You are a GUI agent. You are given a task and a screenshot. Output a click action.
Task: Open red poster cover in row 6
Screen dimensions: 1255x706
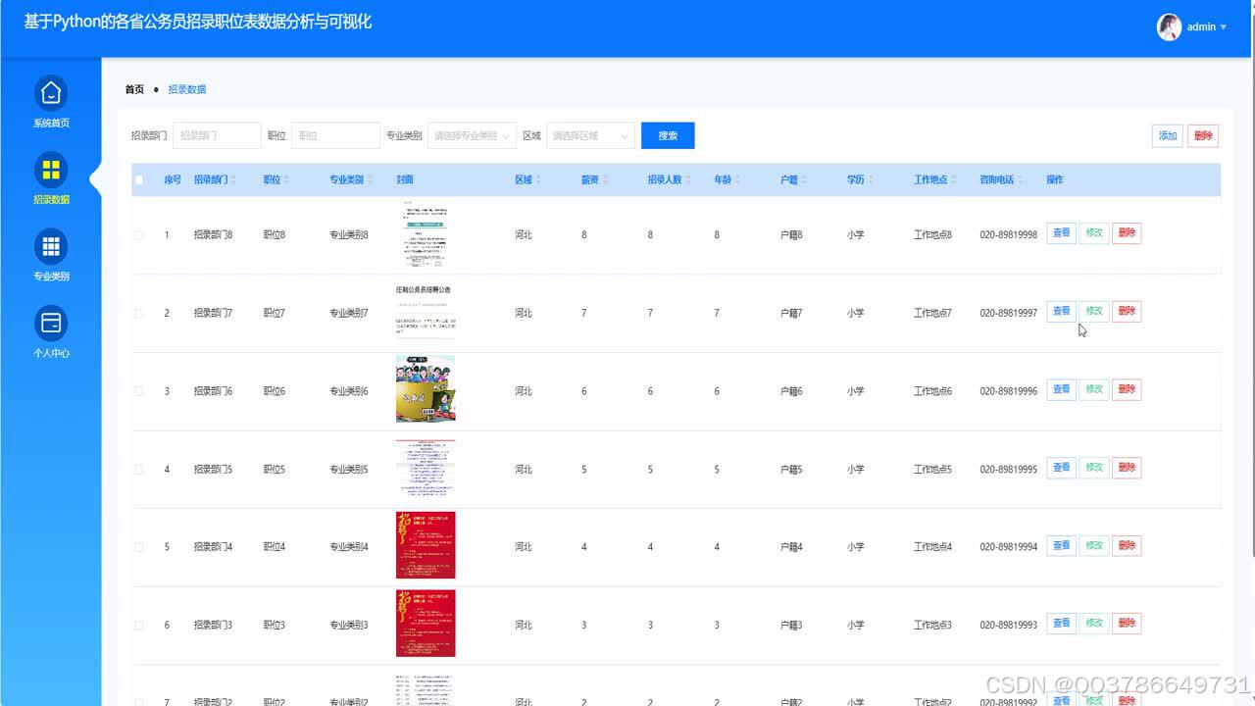(426, 624)
